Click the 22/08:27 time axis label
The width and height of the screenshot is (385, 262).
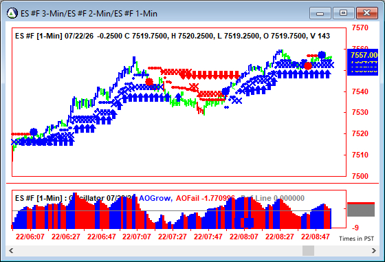coord(280,237)
